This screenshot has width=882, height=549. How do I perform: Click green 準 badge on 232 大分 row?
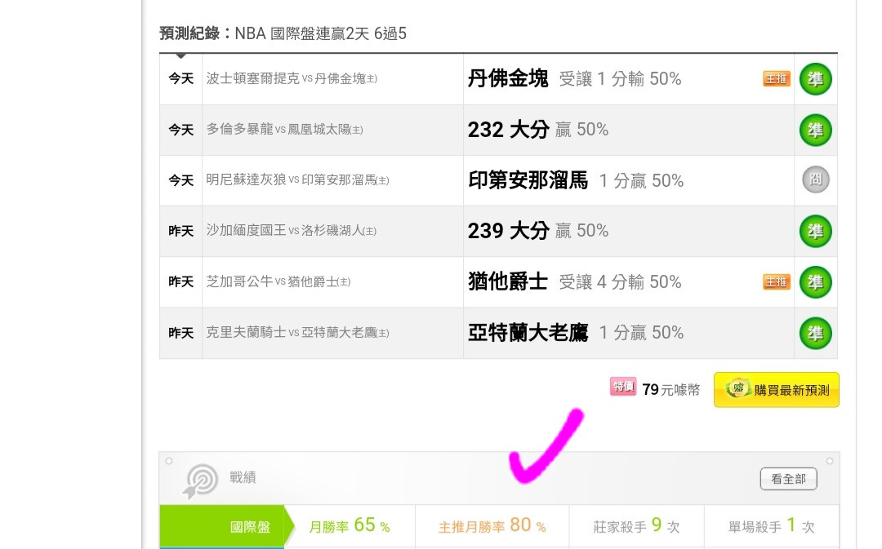pyautogui.click(x=816, y=130)
